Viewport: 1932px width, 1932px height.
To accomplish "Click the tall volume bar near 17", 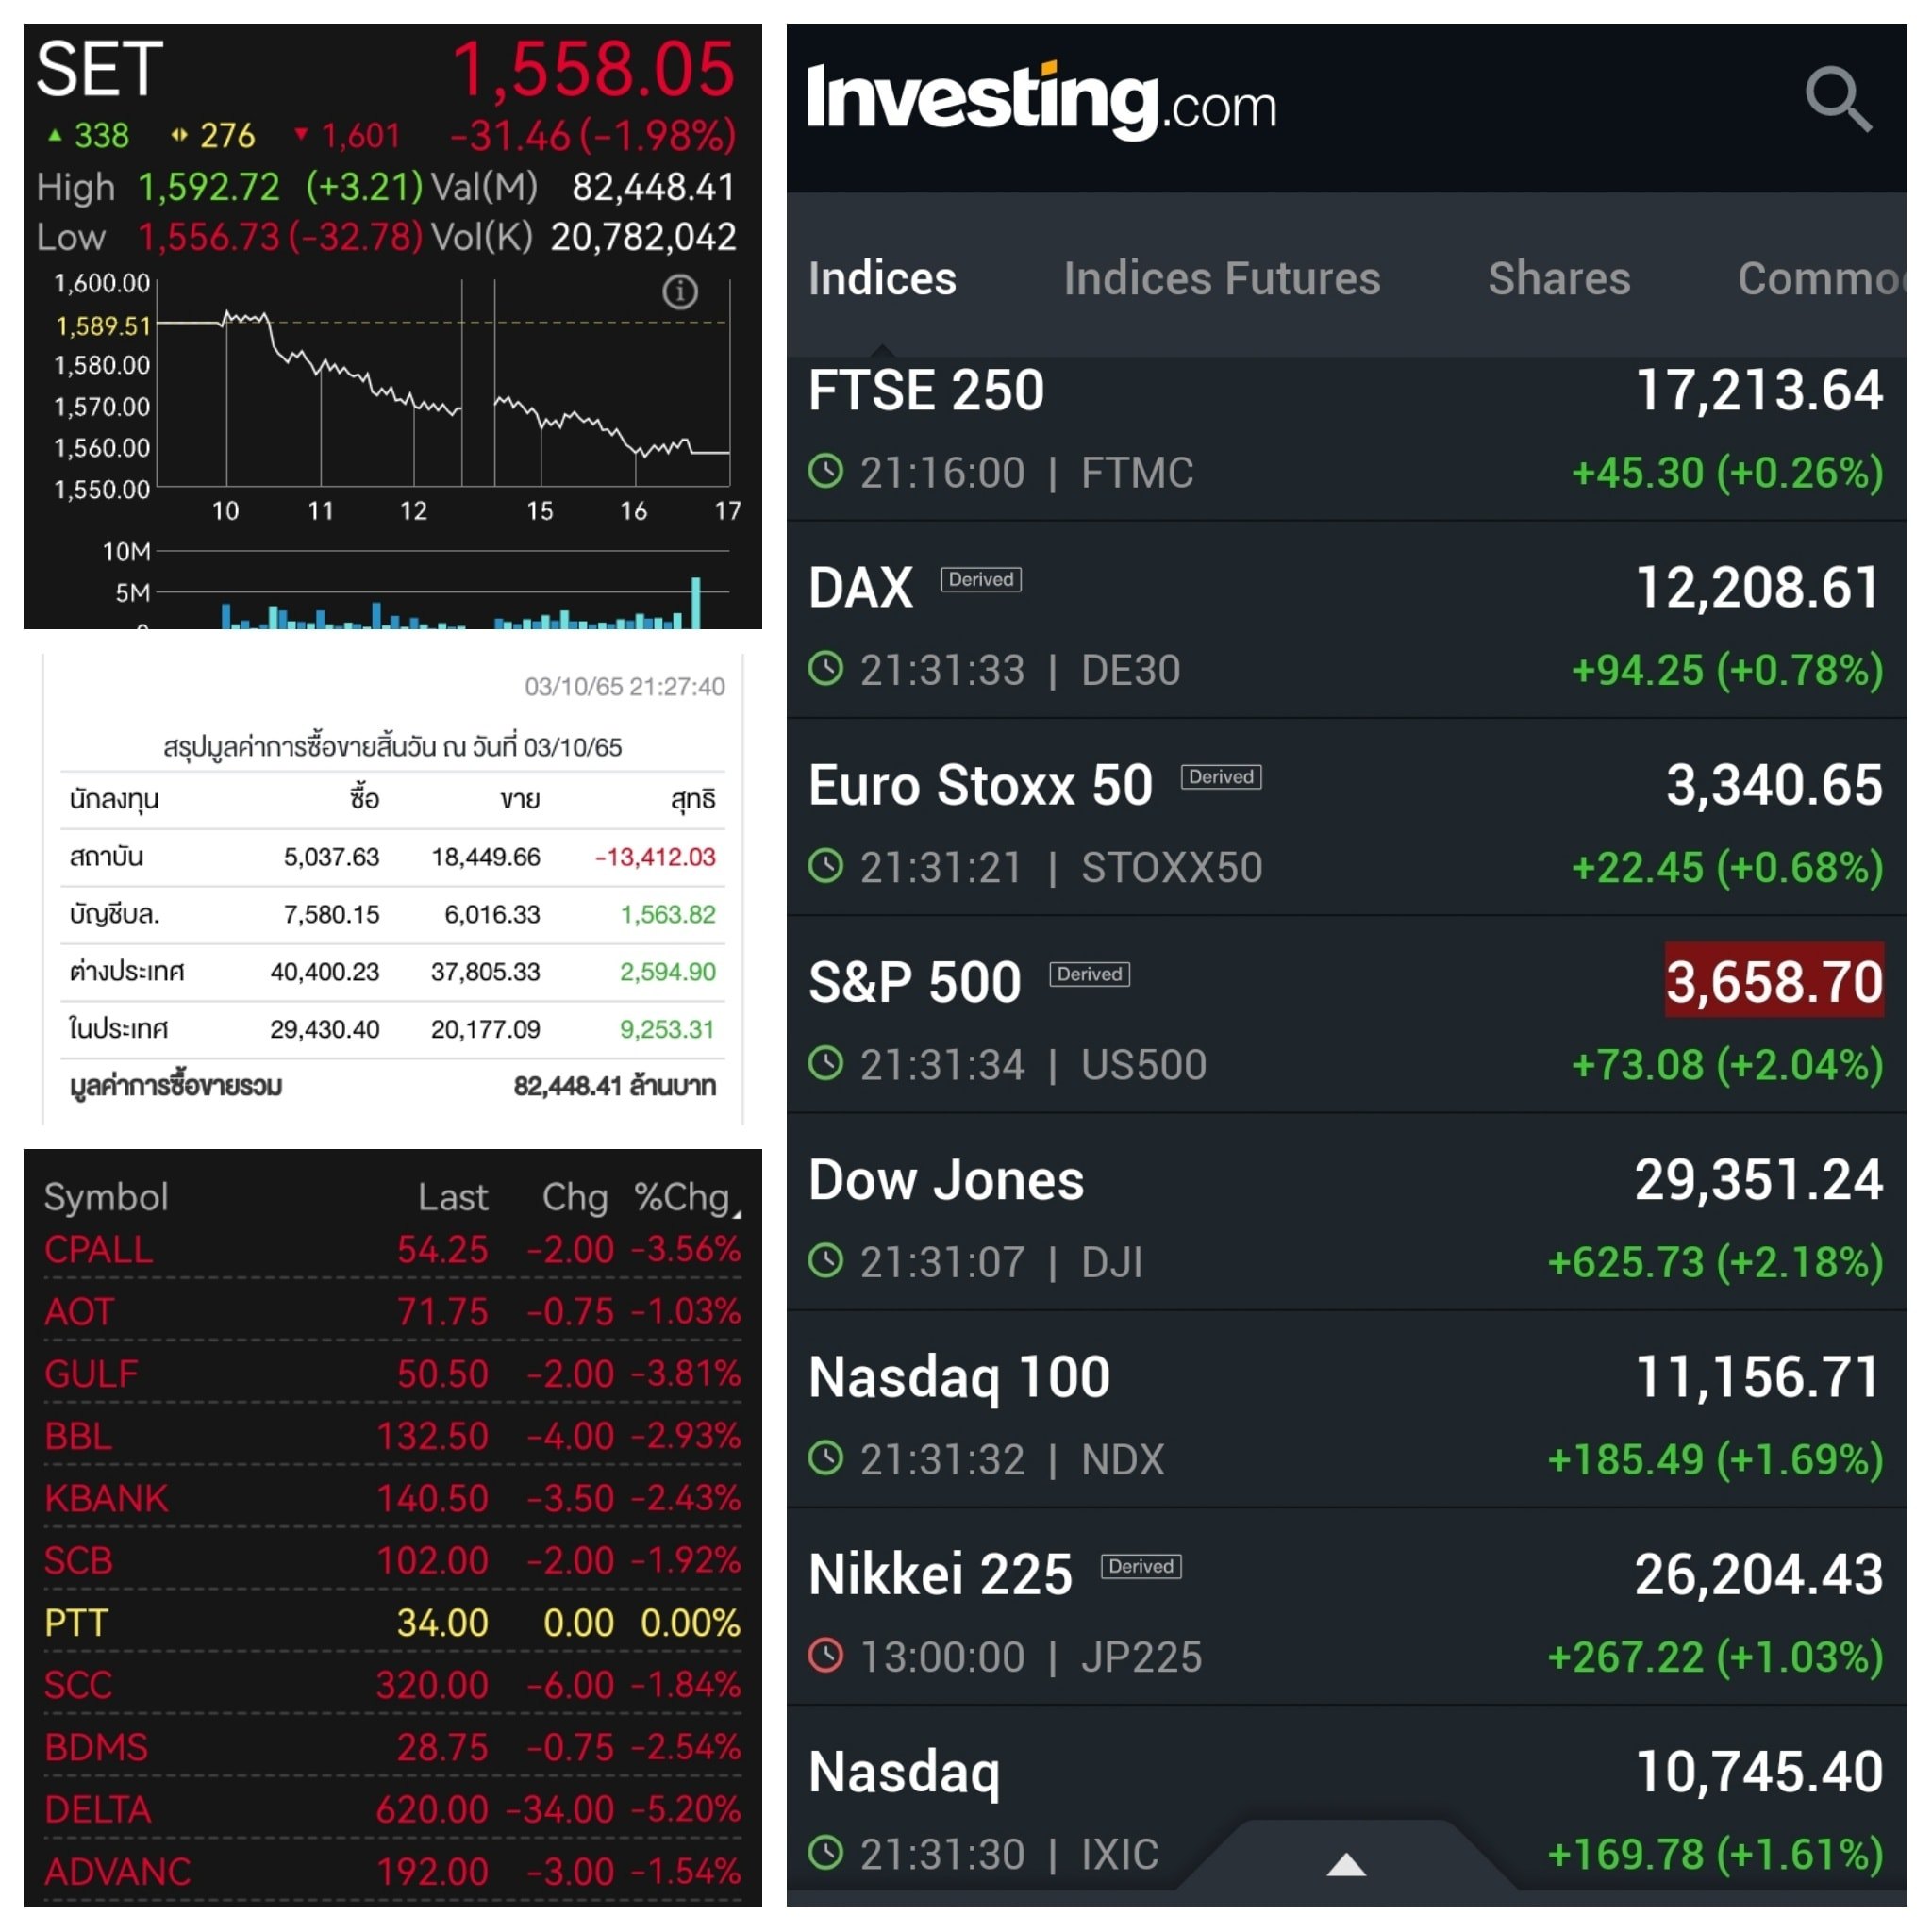I will [x=696, y=603].
